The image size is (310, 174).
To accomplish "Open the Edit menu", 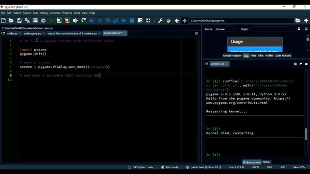I will click(x=9, y=13).
